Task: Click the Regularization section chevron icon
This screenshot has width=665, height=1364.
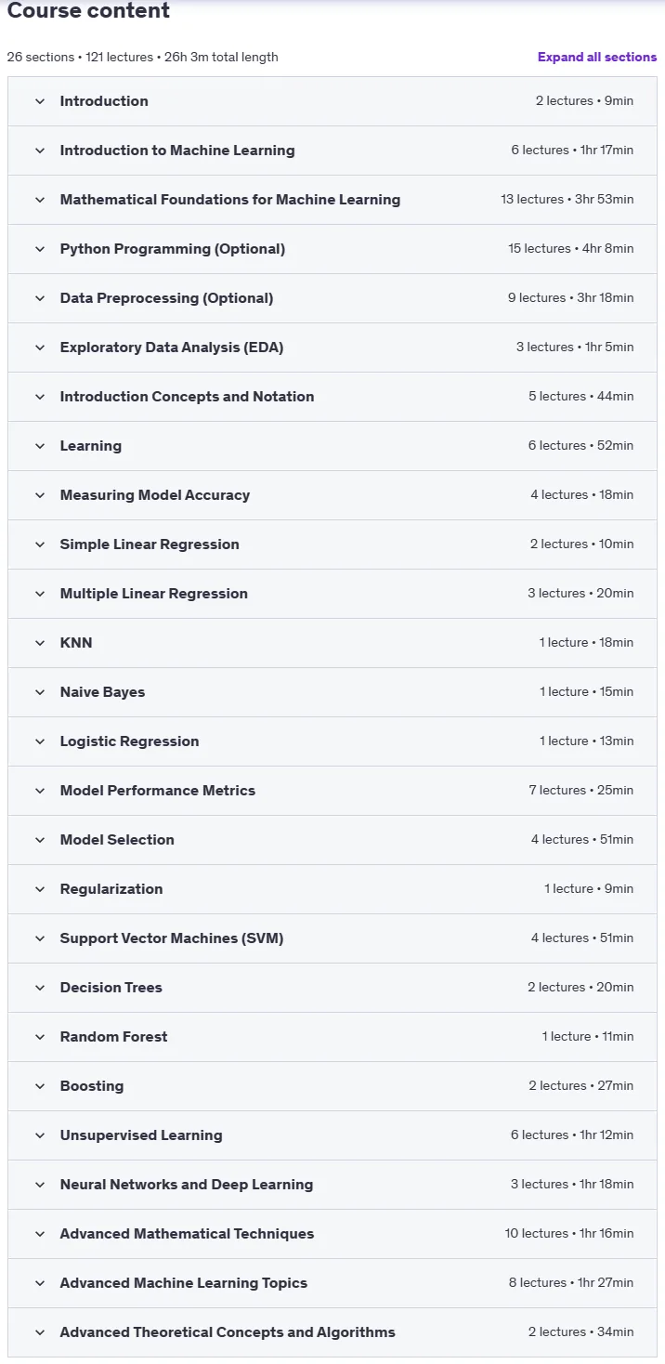Action: click(x=40, y=889)
